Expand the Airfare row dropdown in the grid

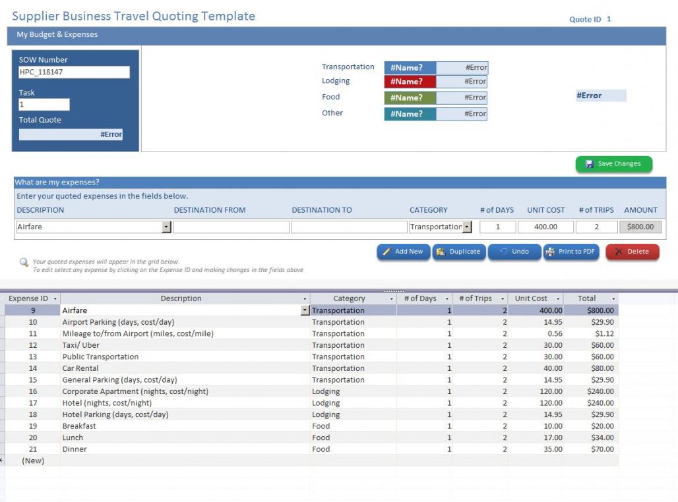pos(305,310)
